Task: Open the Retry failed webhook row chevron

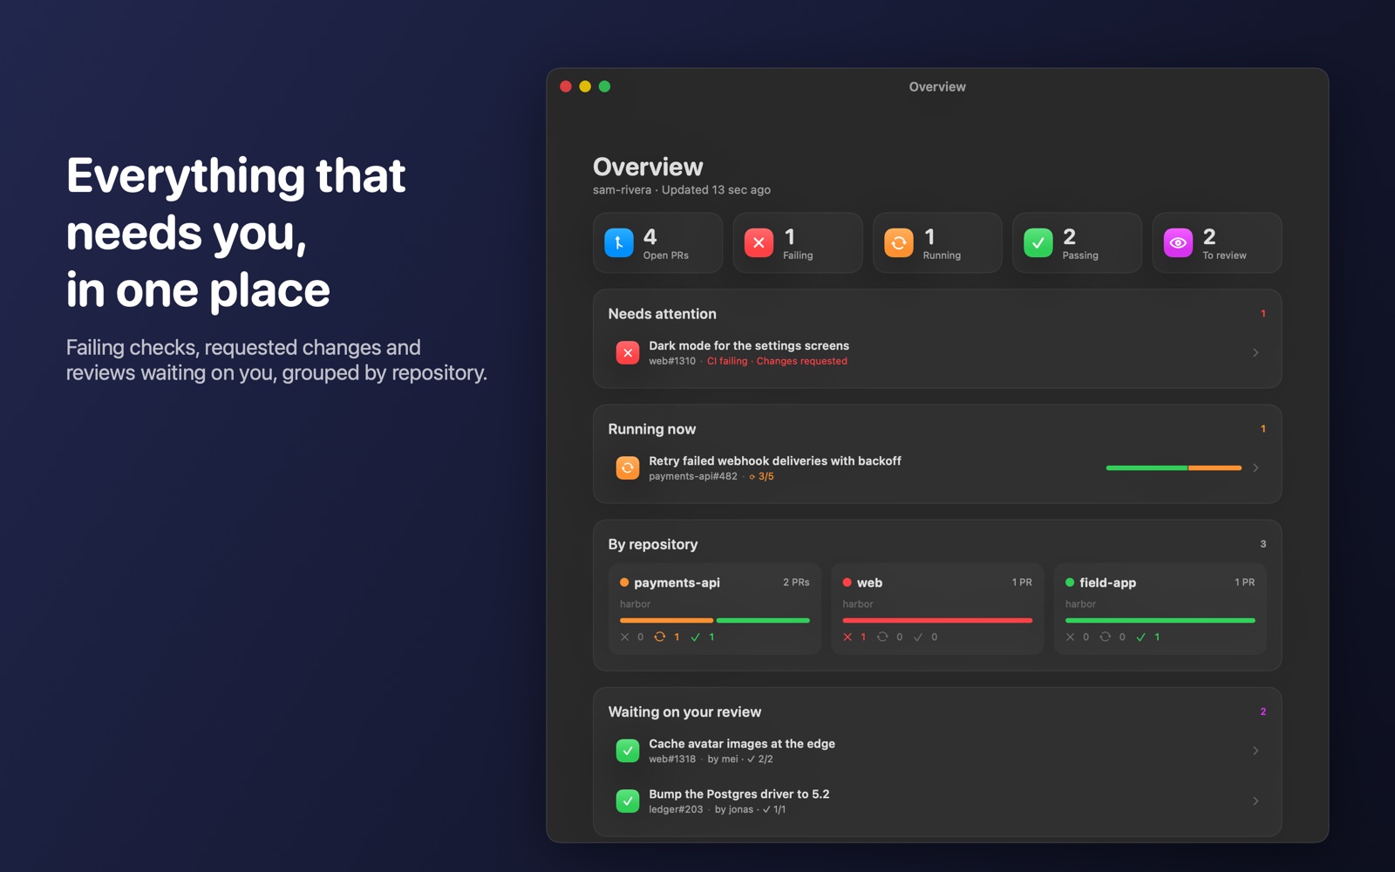Action: [x=1255, y=468]
